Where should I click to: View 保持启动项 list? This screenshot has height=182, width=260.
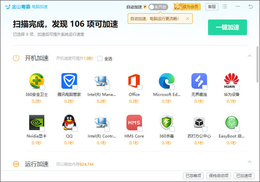[218, 175]
